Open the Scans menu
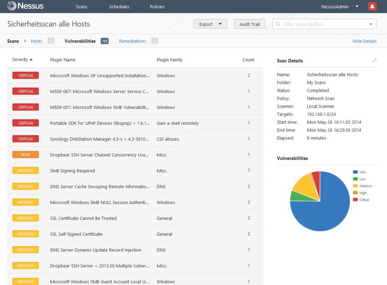The height and width of the screenshot is (285, 387). coord(81,7)
